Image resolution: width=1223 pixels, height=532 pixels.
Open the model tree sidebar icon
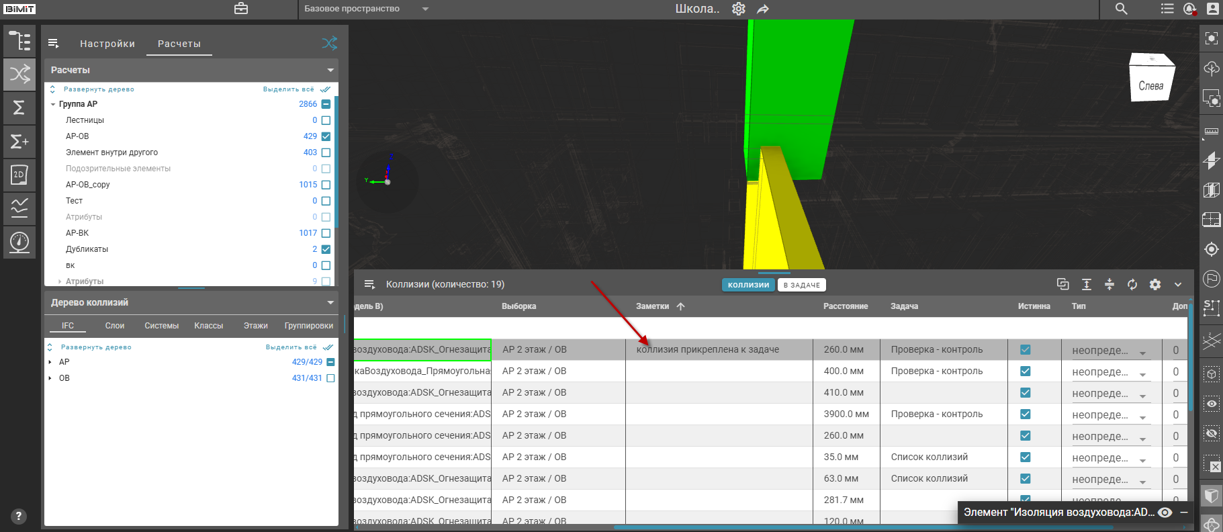coord(19,41)
